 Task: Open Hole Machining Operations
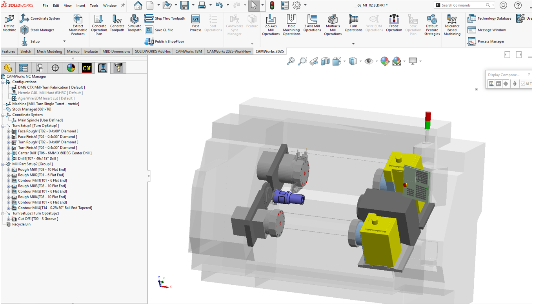click(291, 25)
